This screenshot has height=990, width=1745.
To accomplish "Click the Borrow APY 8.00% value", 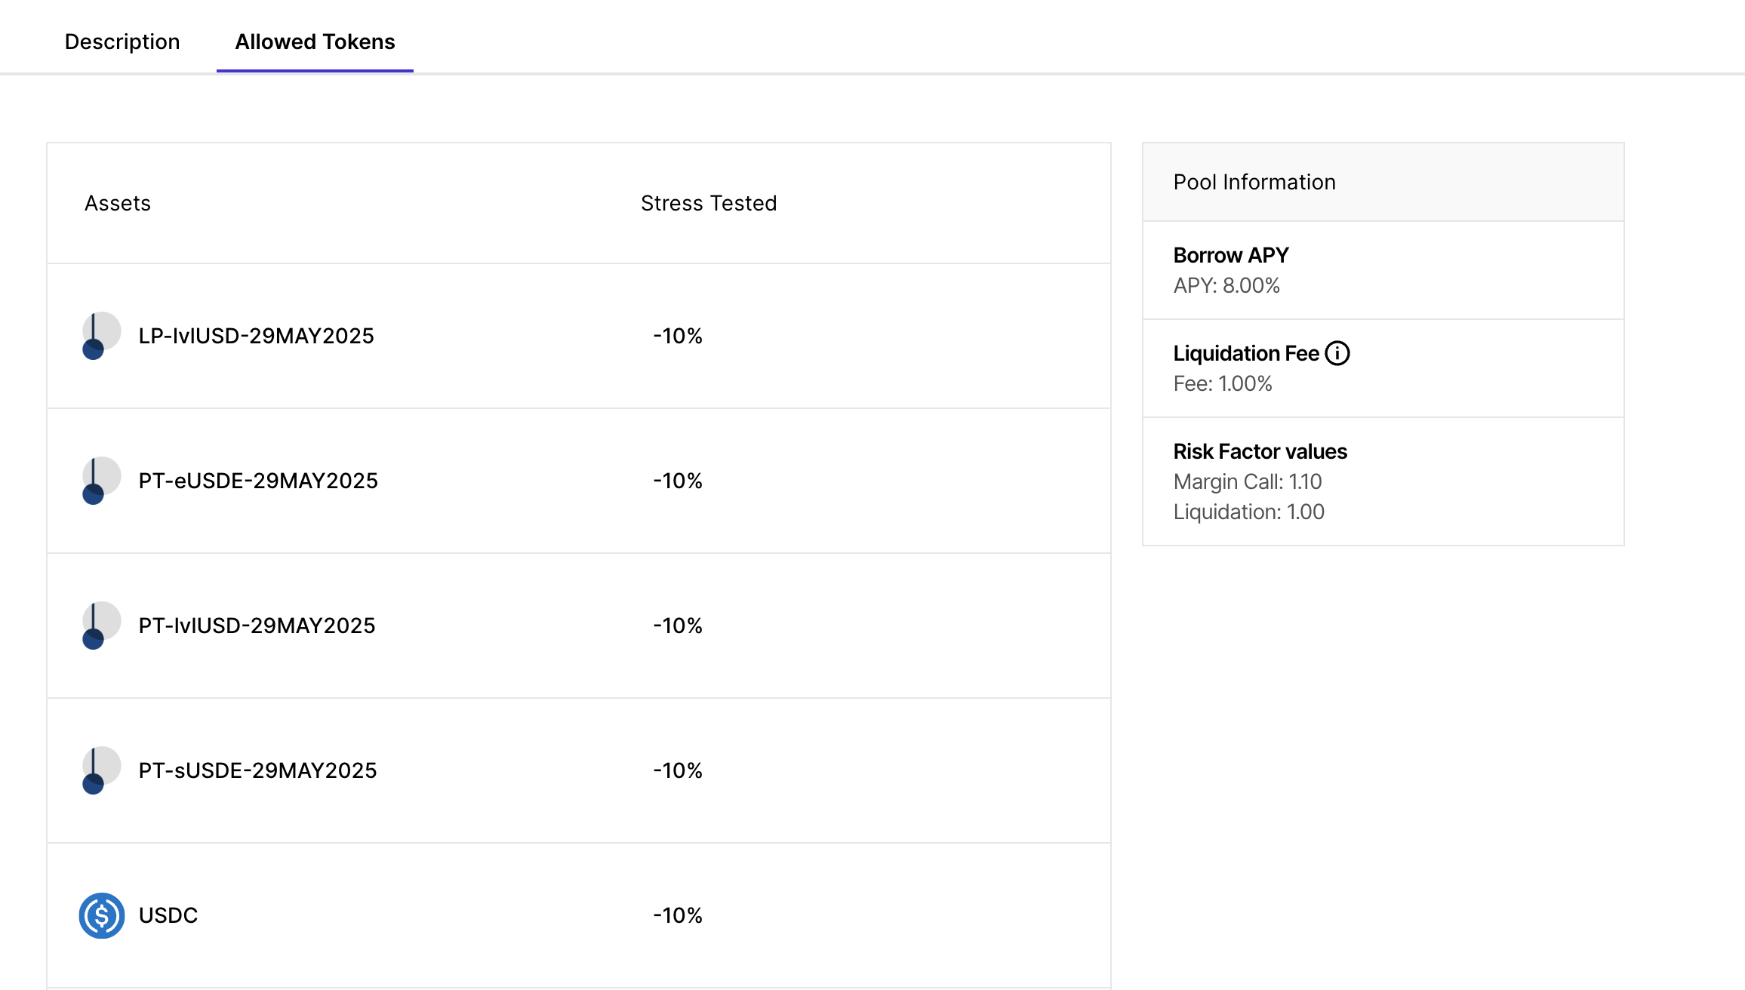I will pyautogui.click(x=1226, y=286).
